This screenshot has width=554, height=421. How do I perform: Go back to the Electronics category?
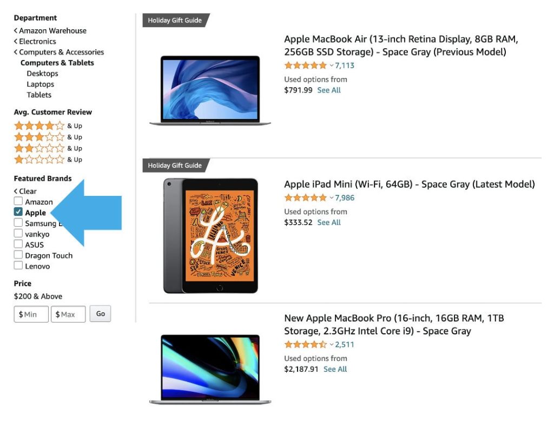(x=38, y=41)
